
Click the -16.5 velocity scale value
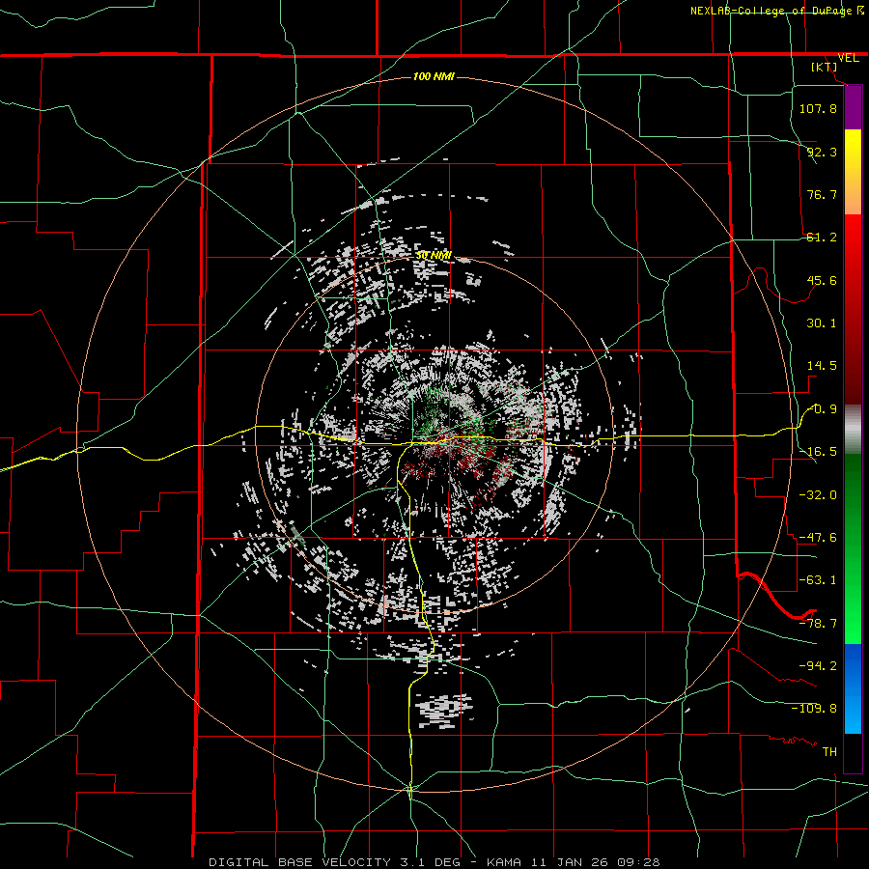818,452
